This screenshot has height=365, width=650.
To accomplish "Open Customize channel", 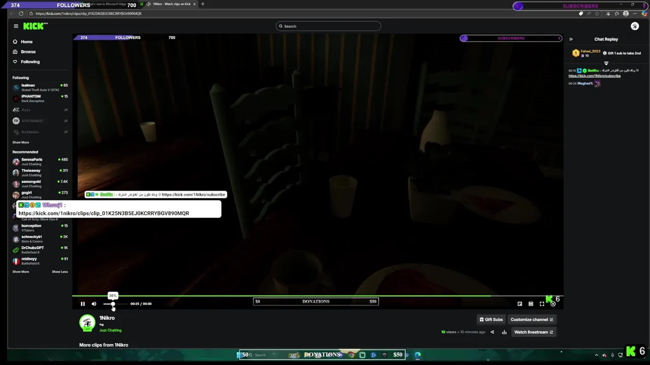I will click(532, 319).
